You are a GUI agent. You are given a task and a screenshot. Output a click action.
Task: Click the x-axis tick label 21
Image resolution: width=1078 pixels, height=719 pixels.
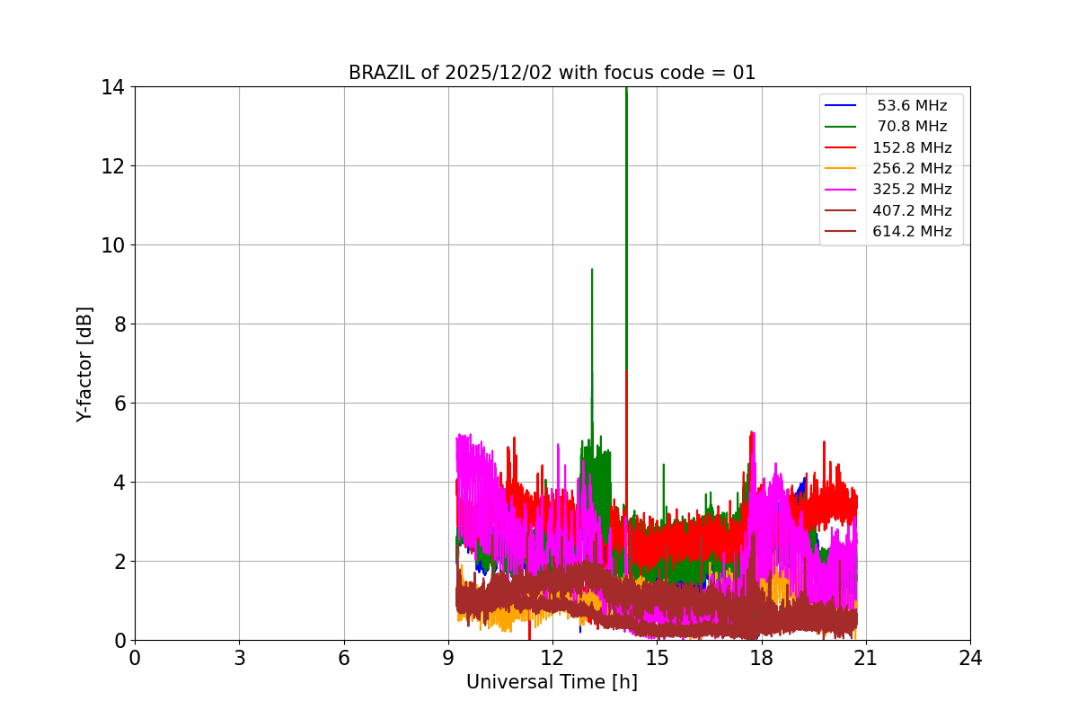pos(865,658)
